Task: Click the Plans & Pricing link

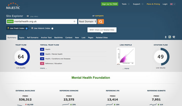Action: (153, 4)
